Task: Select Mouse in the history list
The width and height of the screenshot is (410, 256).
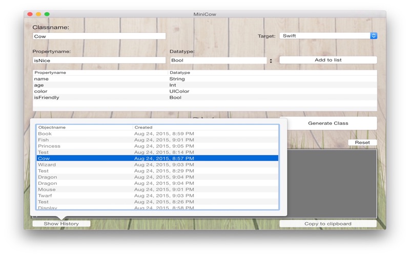Action: tap(157, 189)
